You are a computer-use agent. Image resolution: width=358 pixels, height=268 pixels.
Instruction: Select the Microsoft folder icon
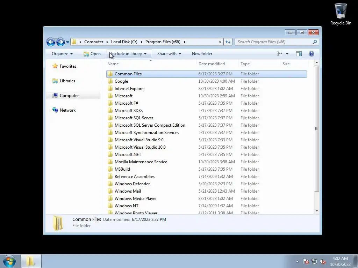click(110, 96)
